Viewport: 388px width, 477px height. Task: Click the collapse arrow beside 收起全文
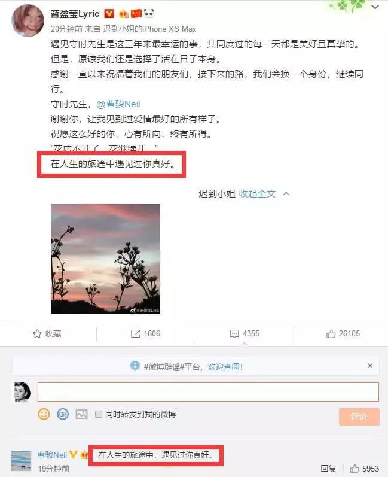286,193
